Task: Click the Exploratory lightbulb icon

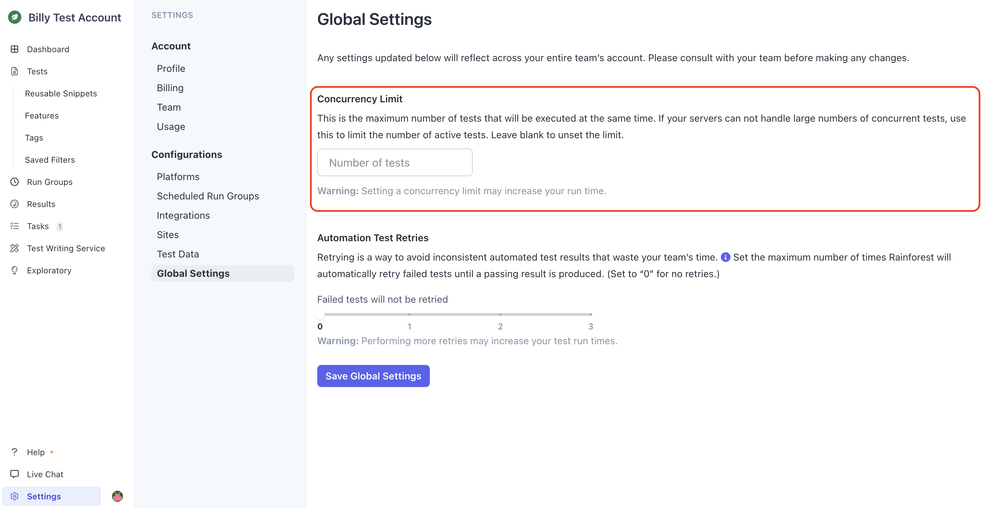Action: click(15, 270)
